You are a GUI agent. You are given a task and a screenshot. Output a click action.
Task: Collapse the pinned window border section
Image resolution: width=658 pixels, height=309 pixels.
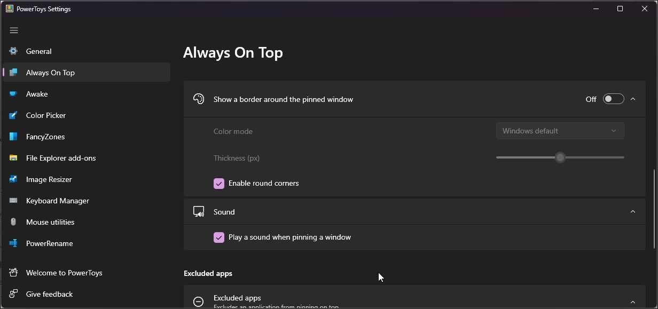pos(633,99)
